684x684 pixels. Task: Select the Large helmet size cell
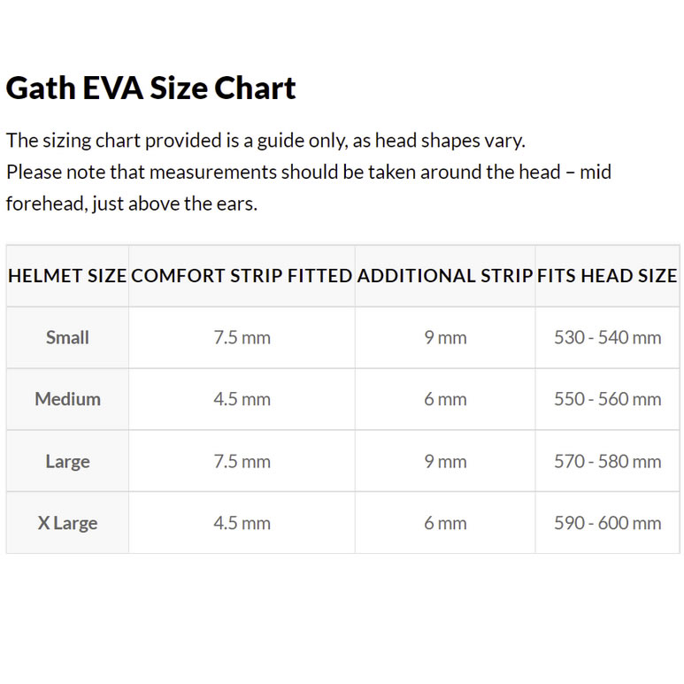pos(67,461)
